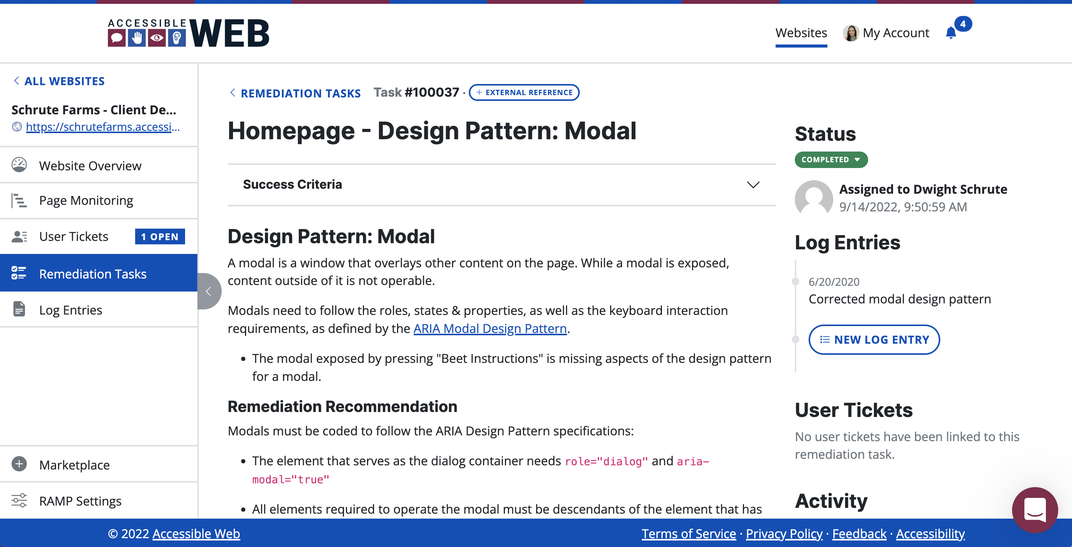Click the 'Remediation Recommendation' heading
The image size is (1072, 547).
click(x=342, y=406)
